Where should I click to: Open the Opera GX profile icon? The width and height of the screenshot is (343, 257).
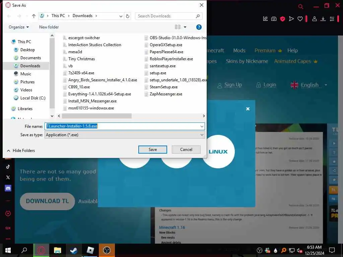point(314,19)
